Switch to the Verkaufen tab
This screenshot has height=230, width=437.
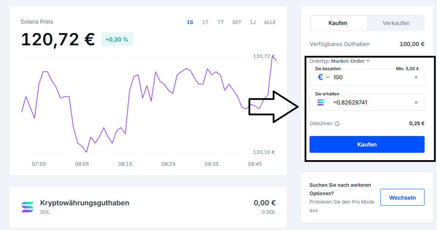[x=396, y=23]
